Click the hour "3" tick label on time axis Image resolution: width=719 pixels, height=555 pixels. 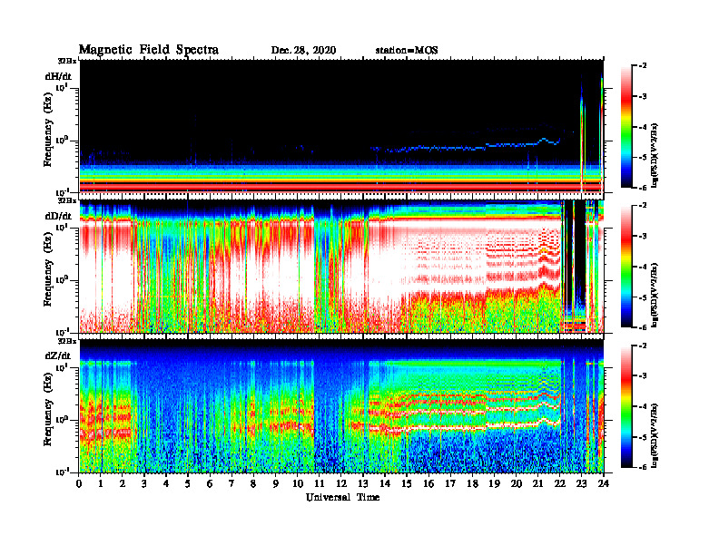[x=144, y=484]
